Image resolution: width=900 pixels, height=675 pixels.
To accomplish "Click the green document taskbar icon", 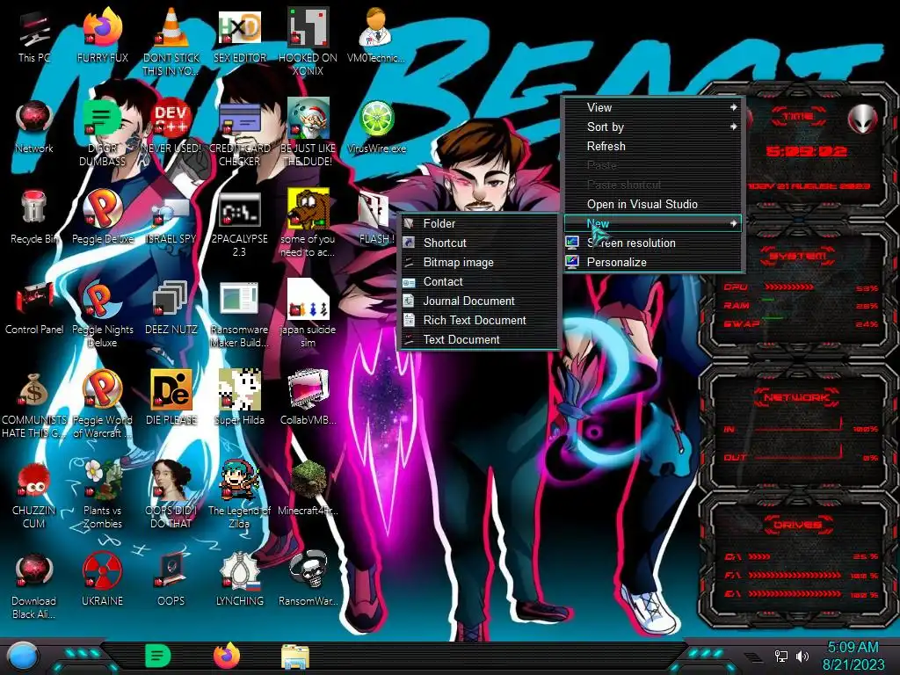I will 158,656.
